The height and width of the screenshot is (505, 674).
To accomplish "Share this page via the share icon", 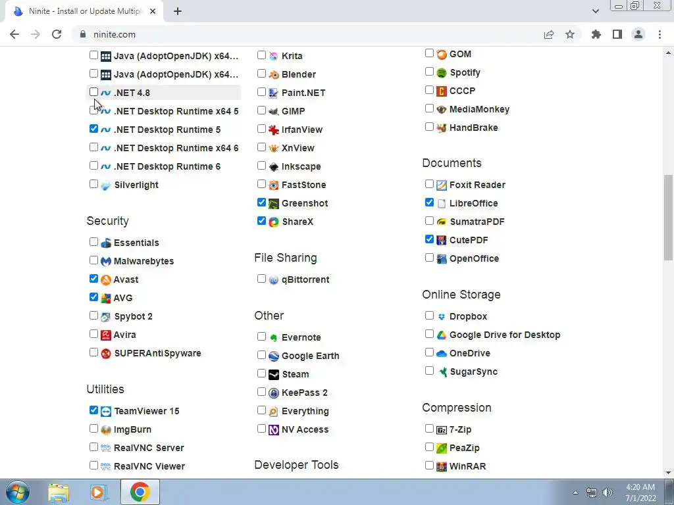I will (549, 34).
